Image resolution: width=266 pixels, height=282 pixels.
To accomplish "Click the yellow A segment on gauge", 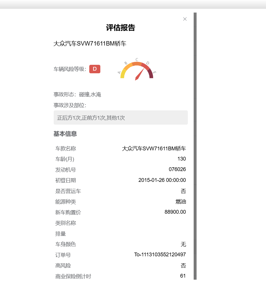I will point(123,73).
